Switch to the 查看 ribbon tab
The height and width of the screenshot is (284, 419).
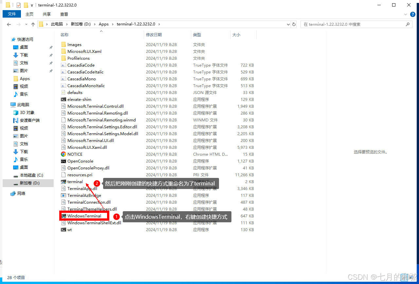64,14
